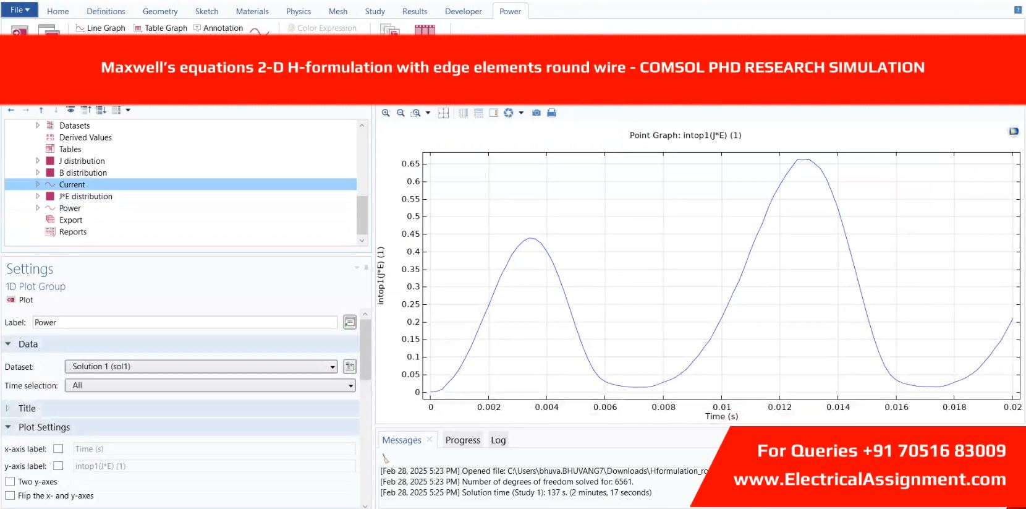
Task: Click the Annotation ribbon button
Action: (218, 28)
